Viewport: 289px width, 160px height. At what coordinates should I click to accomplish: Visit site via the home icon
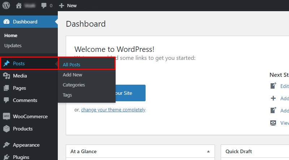click(19, 5)
